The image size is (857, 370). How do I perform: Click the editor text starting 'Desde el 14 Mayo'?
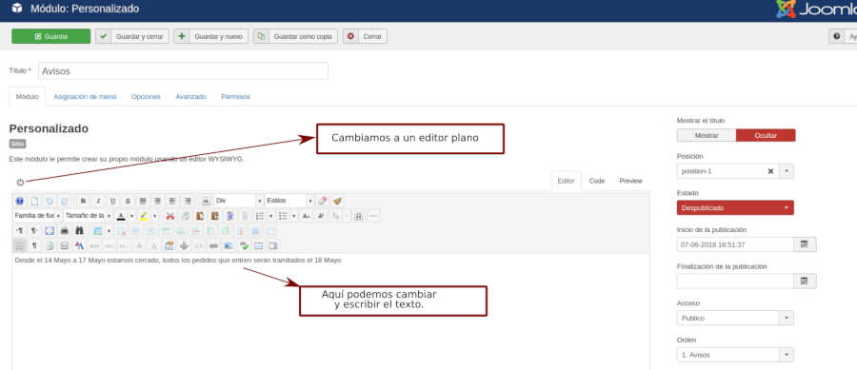178,261
